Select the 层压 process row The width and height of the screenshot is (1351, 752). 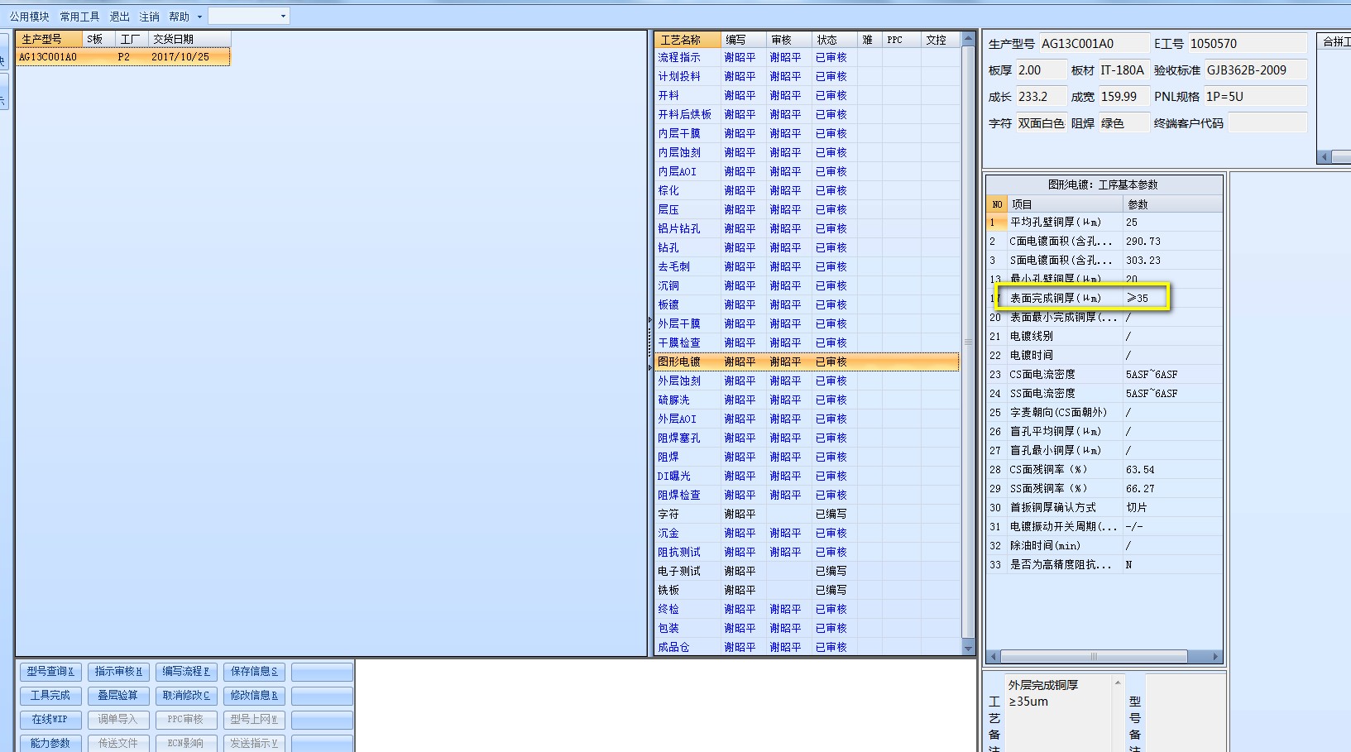[807, 210]
